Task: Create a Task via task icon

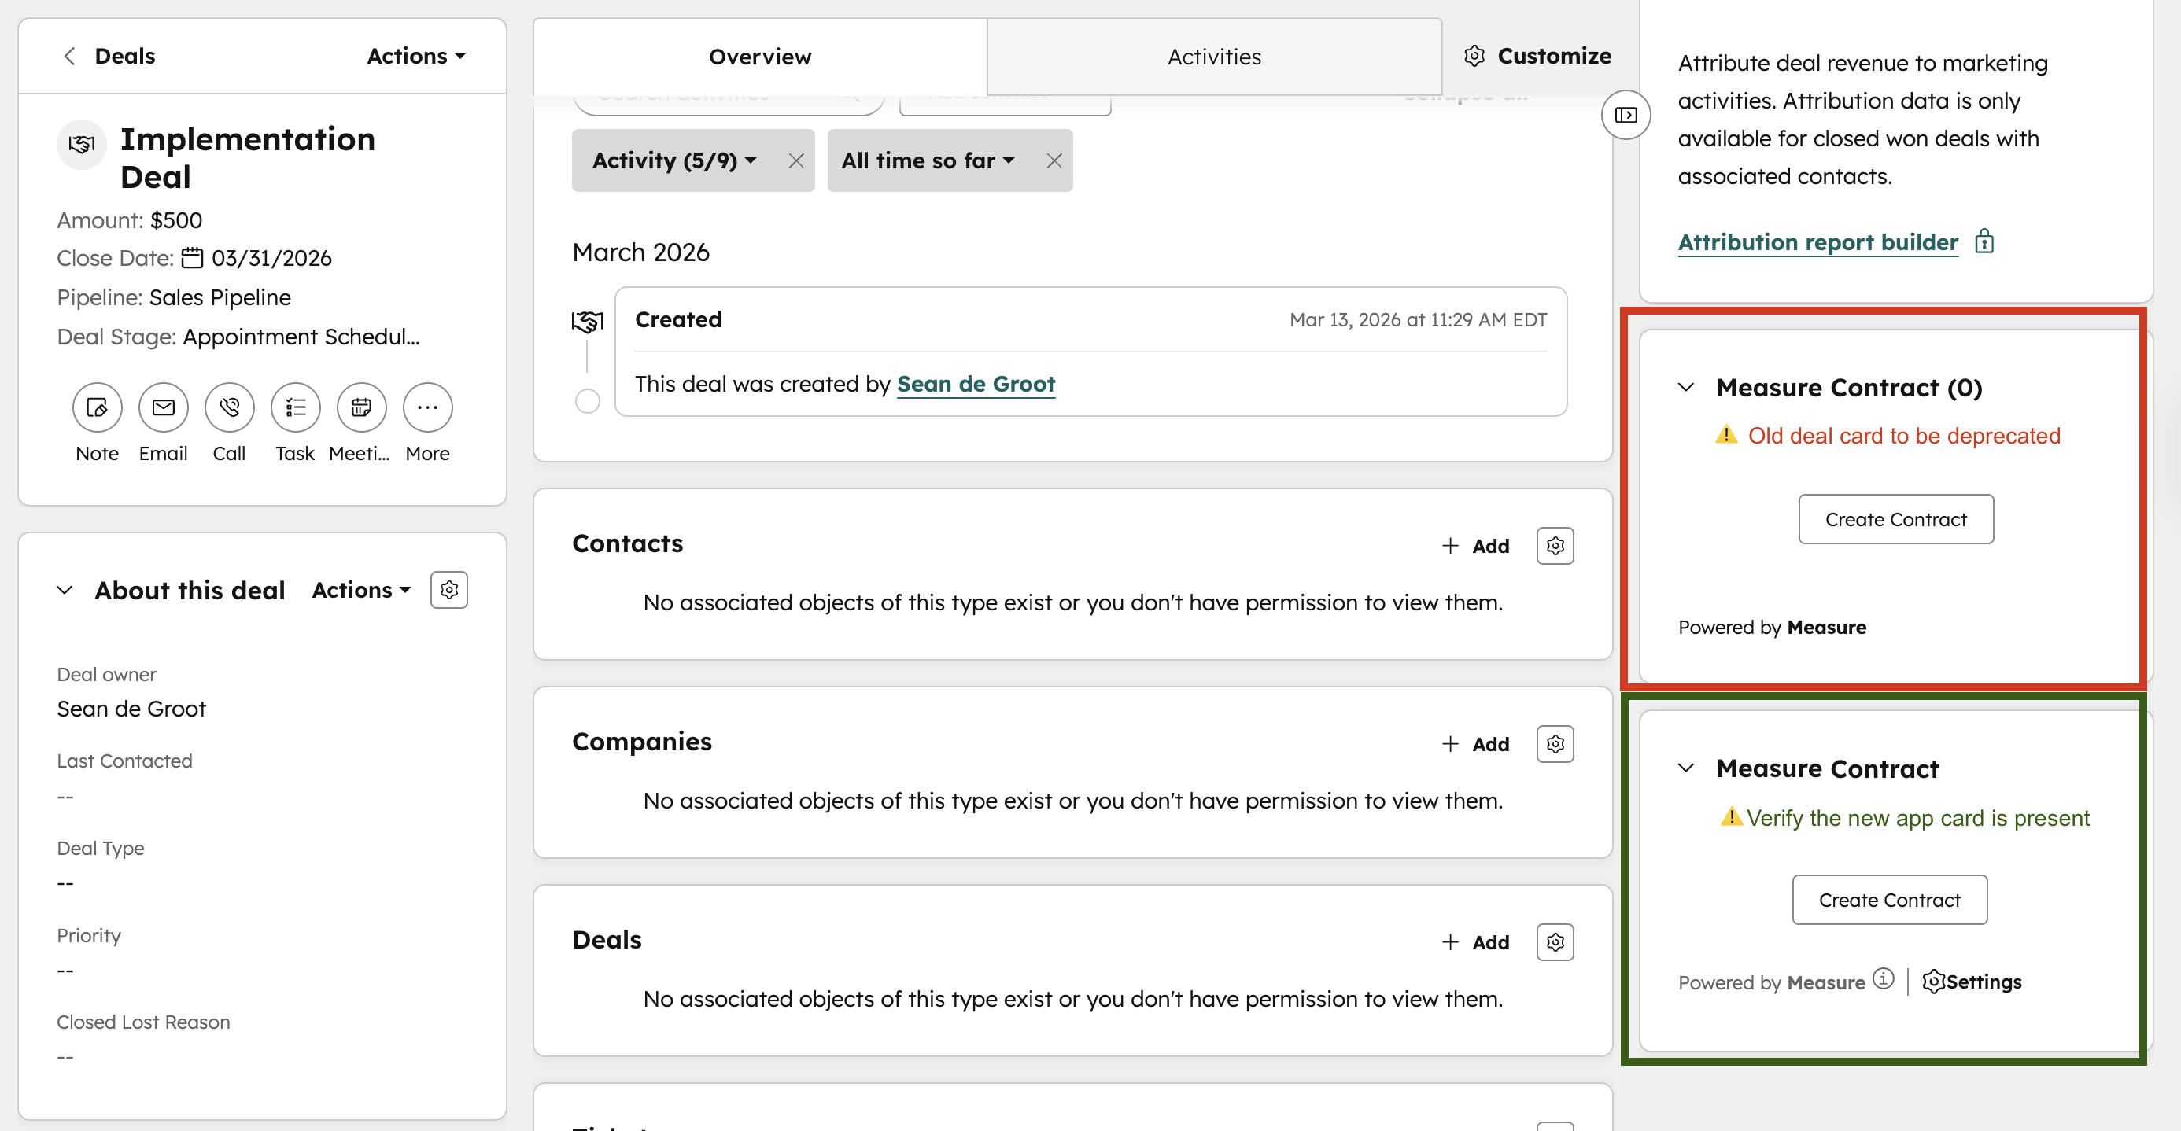Action: click(296, 407)
